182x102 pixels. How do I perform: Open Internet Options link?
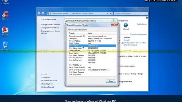pos(47,84)
